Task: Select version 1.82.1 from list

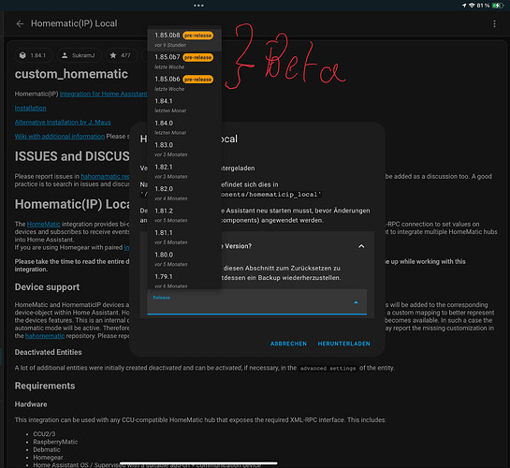Action: (x=184, y=171)
